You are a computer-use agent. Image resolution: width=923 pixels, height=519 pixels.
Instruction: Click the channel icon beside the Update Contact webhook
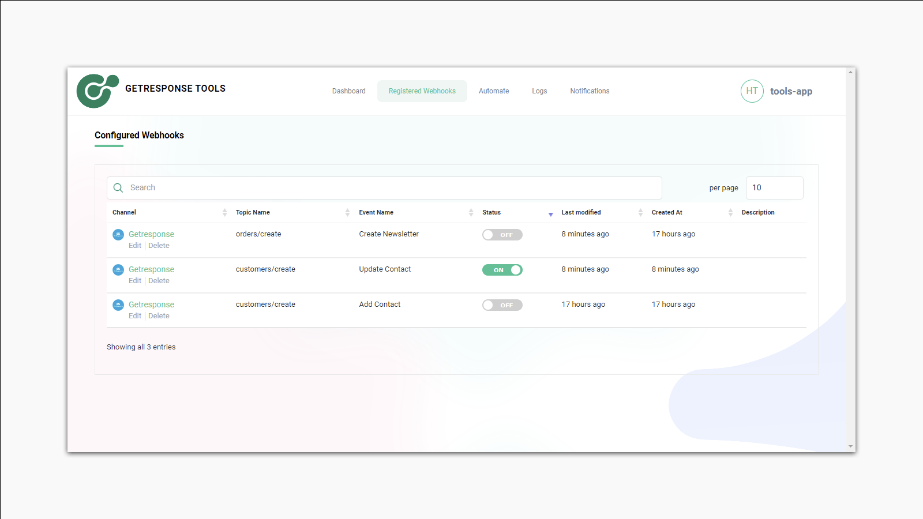118,270
